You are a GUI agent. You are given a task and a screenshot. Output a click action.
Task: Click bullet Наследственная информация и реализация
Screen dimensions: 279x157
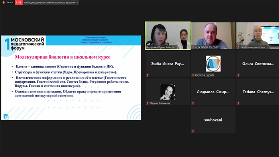tap(72, 82)
